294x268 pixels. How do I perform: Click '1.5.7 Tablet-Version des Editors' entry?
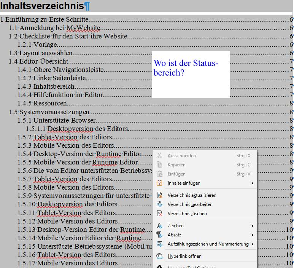pyautogui.click(x=65, y=179)
